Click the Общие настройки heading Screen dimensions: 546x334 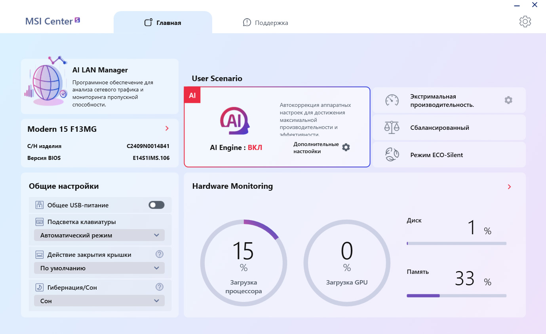point(64,186)
